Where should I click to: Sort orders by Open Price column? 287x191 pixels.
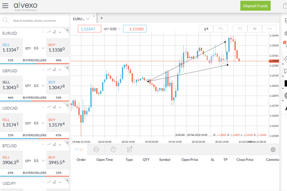(x=189, y=159)
